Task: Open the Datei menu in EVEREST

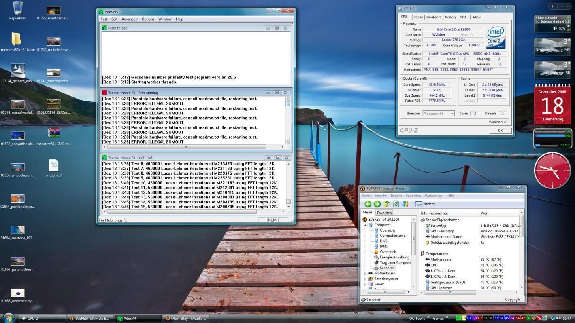Action: 366,196
